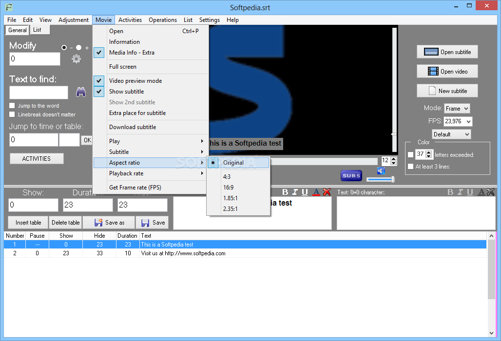Click the blue SUBS button
The width and height of the screenshot is (501, 341).
[351, 175]
